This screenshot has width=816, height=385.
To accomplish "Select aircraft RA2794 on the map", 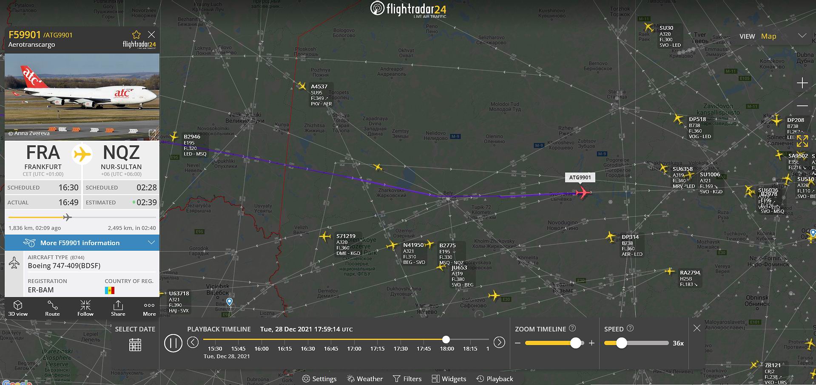I will (670, 271).
